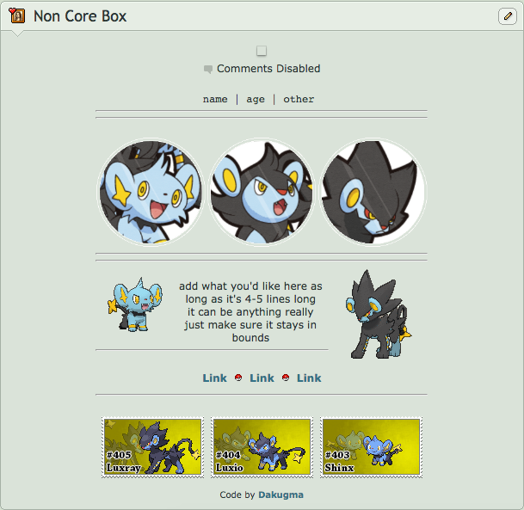This screenshot has width=524, height=510.
Task: Open the third Link
Action: click(x=309, y=378)
